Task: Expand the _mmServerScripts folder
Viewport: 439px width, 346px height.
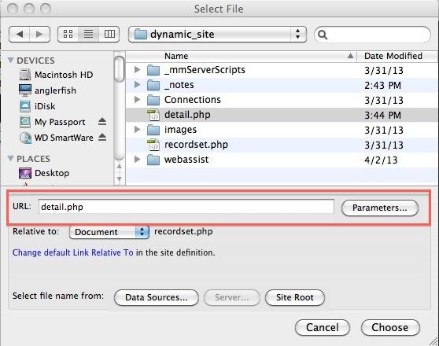Action: (x=137, y=69)
